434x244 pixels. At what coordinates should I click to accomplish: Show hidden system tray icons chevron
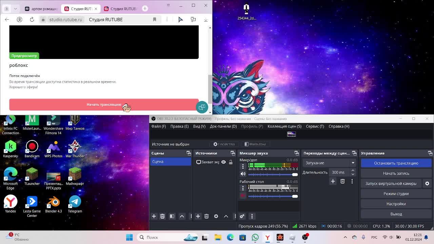point(345,237)
